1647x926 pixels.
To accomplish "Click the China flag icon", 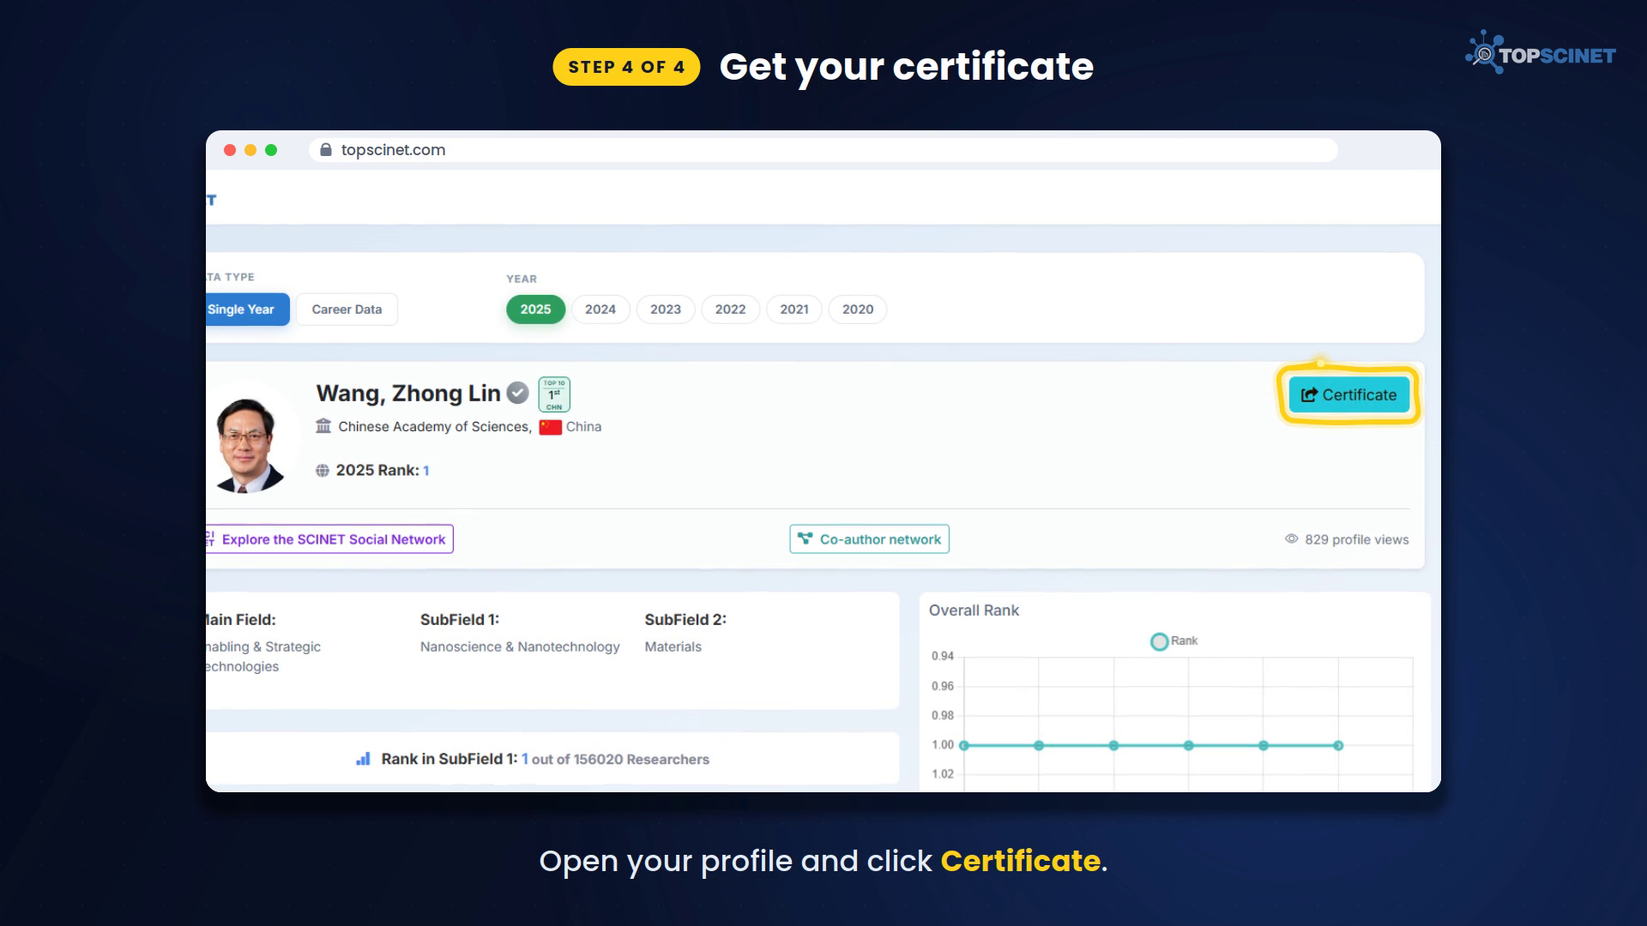I will coord(551,427).
